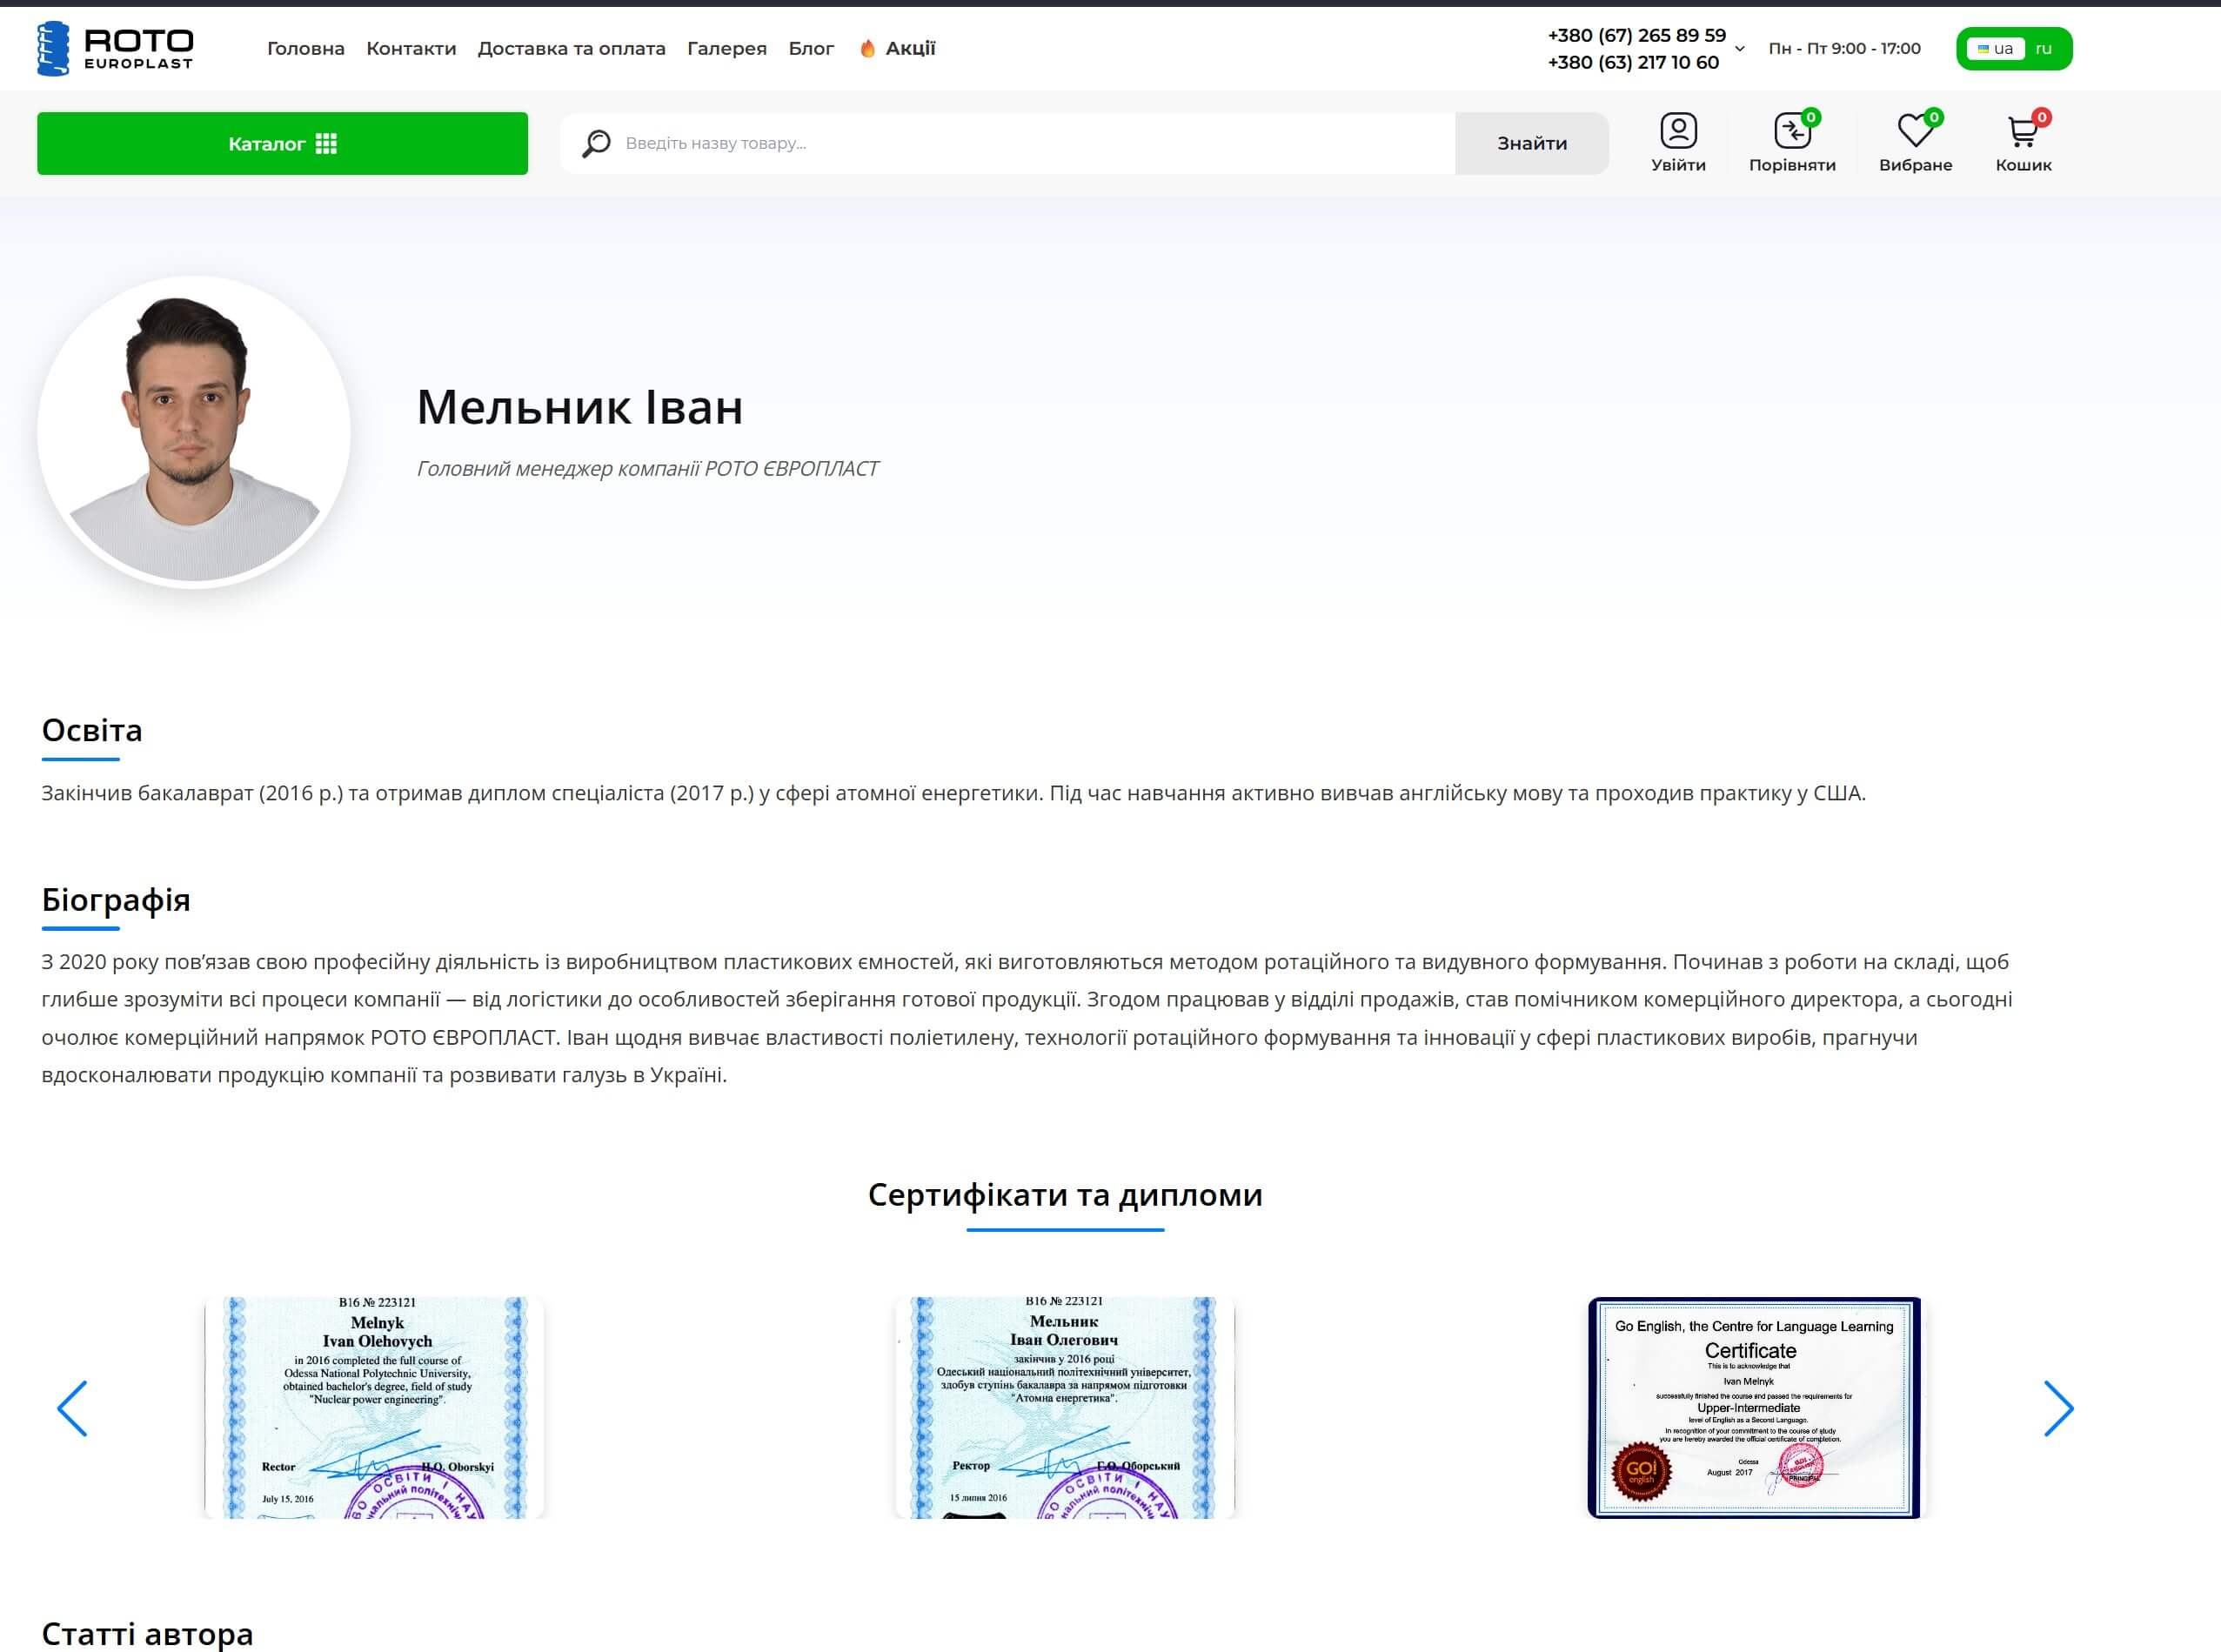Open the Вибране favorites heart icon
This screenshot has height=1652, width=2221.
(x=1915, y=142)
